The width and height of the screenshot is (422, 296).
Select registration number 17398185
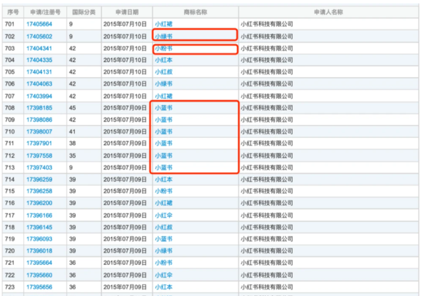pyautogui.click(x=39, y=107)
